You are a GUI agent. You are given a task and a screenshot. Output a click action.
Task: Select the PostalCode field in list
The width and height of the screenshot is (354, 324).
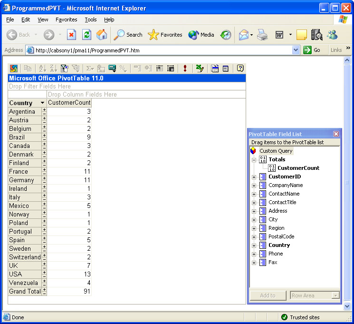[281, 236]
